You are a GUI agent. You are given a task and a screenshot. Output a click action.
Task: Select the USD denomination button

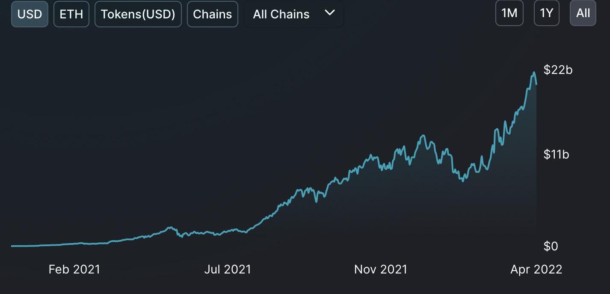tap(30, 14)
